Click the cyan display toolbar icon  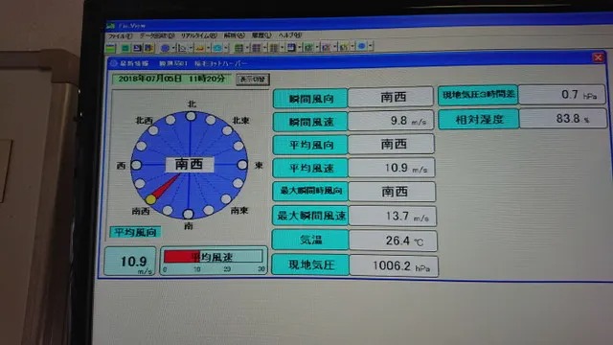click(x=217, y=48)
